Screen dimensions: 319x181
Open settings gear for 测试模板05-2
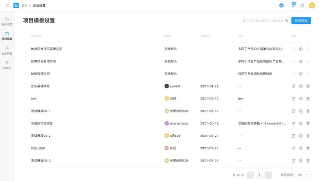coord(301,136)
